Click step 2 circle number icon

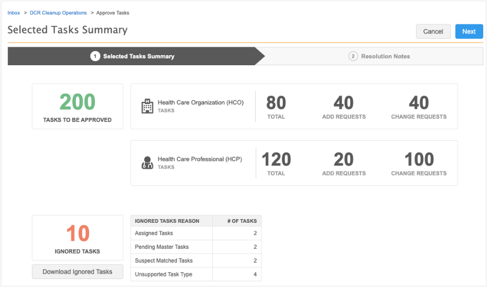(353, 56)
